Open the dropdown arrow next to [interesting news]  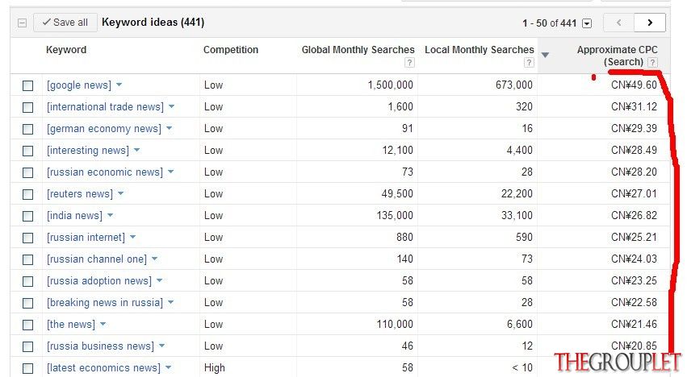coord(136,150)
